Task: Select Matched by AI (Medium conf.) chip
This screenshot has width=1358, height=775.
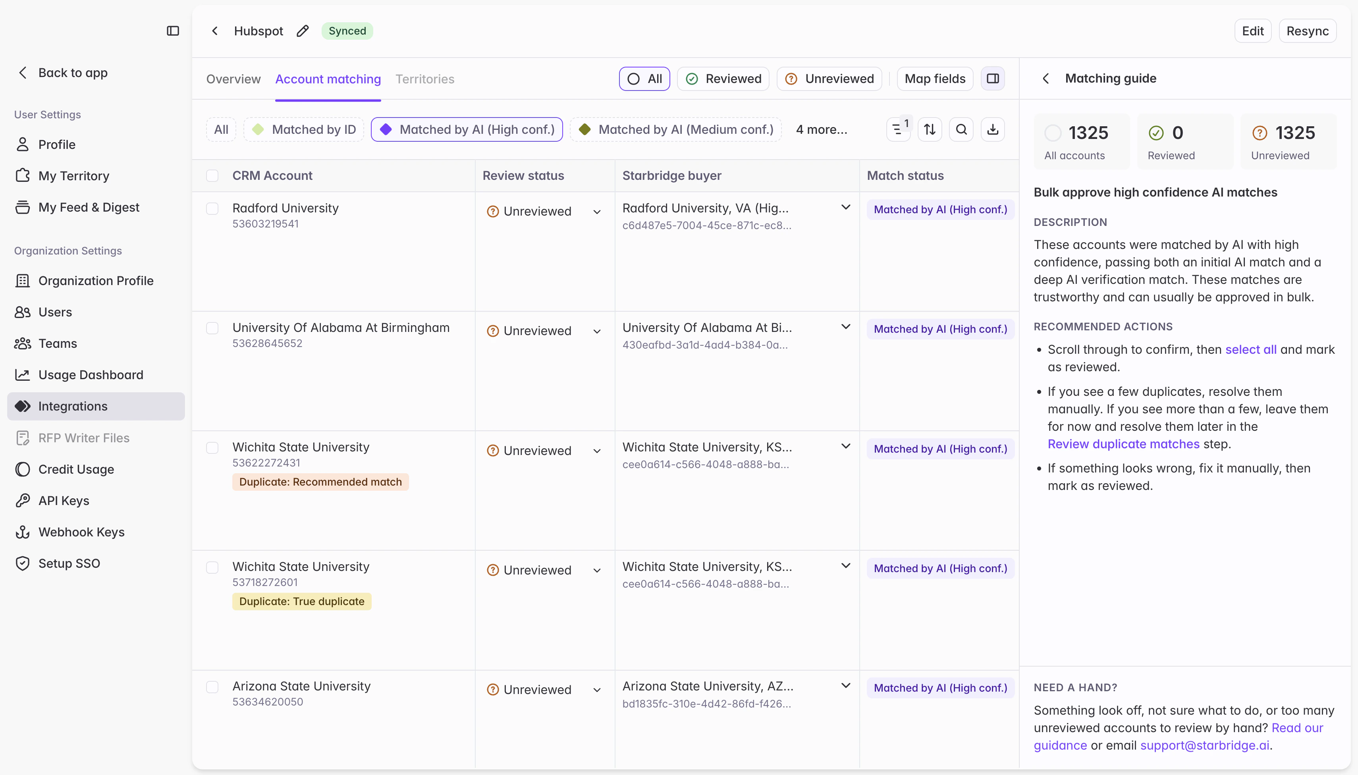Action: point(675,129)
